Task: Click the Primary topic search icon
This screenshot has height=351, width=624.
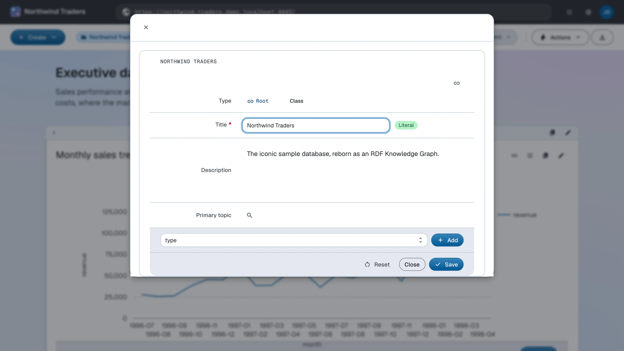Action: [249, 215]
